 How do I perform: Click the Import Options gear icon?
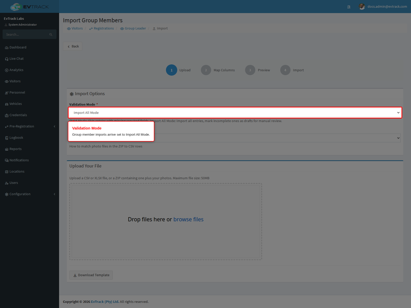pos(72,94)
